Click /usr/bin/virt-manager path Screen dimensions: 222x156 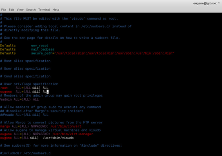pyautogui.click(x=72, y=134)
